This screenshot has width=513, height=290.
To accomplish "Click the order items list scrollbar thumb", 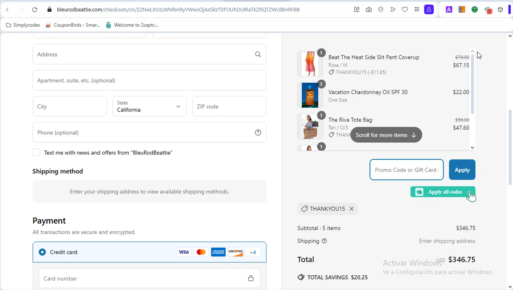I will [x=472, y=84].
